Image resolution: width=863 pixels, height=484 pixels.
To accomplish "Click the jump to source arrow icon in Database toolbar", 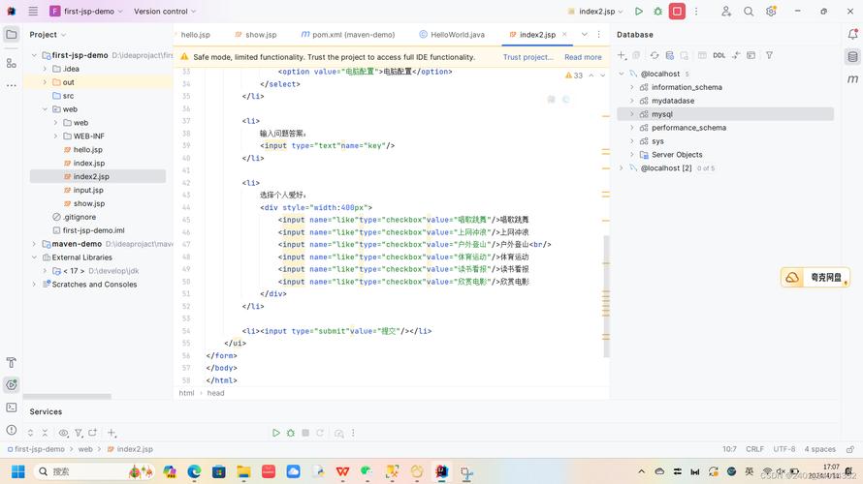I will coord(736,55).
